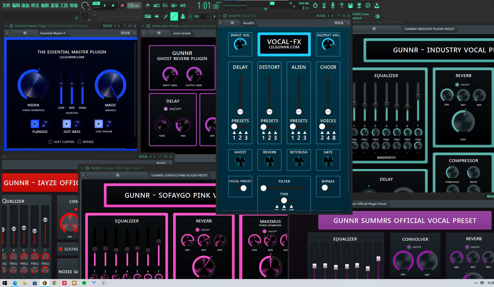The image size is (494, 287).
Task: Launch Spotify from the taskbar
Action: (84, 283)
